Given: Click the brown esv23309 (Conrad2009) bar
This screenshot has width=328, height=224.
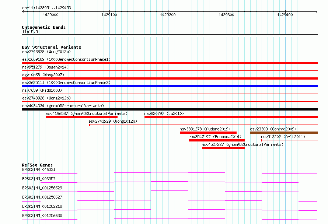Looking at the screenshot, I should pyautogui.click(x=284, y=133).
